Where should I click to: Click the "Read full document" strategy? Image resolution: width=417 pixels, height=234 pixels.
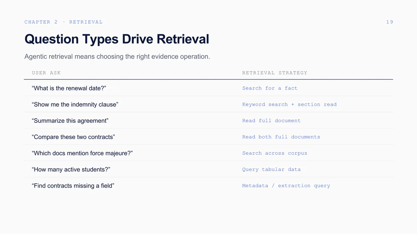click(x=271, y=121)
